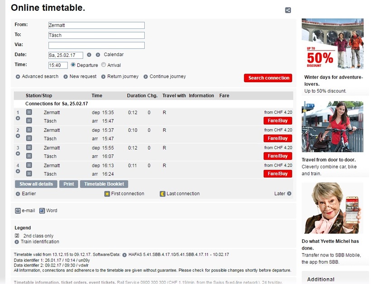Screen dimensions: 371x284
Task: Click the e-mail envelope icon
Action: [18, 211]
